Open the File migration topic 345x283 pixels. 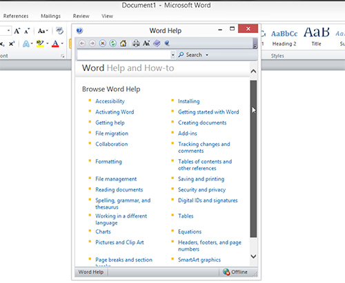pyautogui.click(x=112, y=134)
